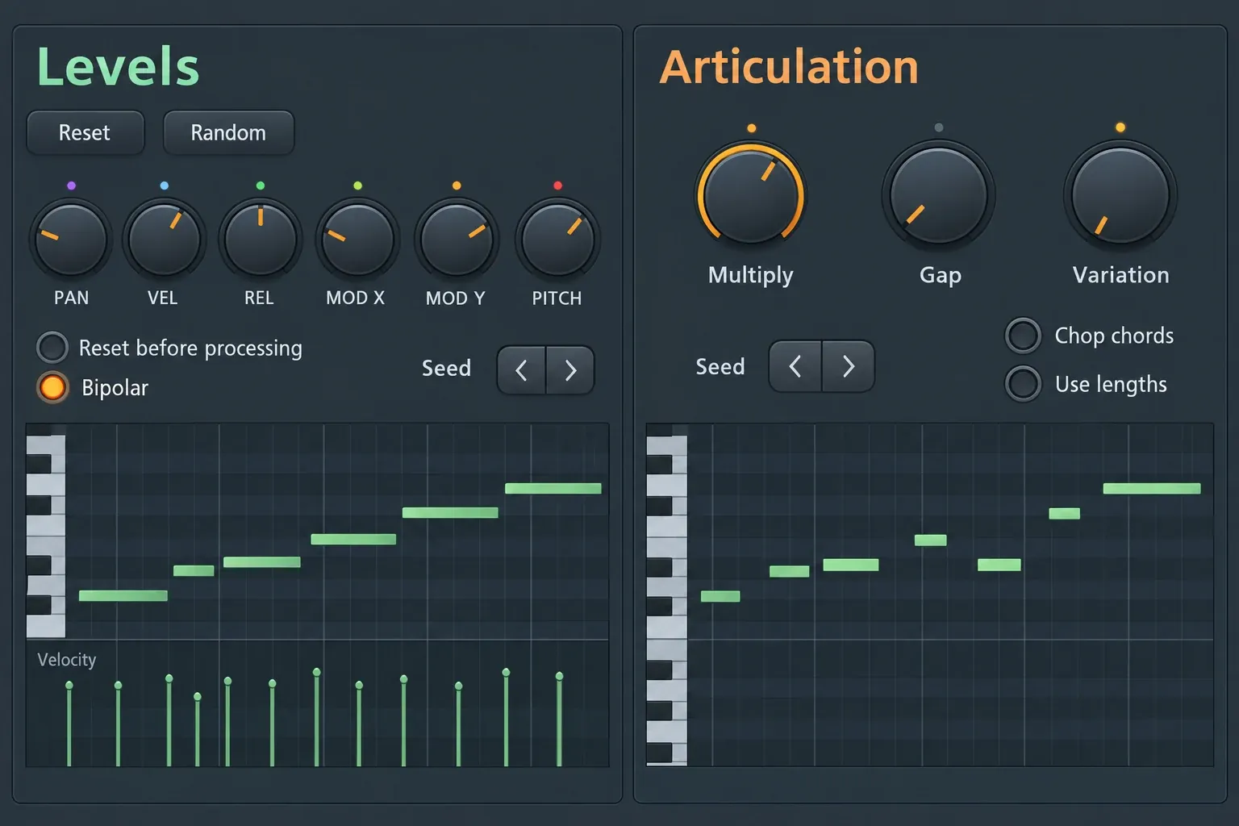Click the green indicator above REL

[260, 186]
